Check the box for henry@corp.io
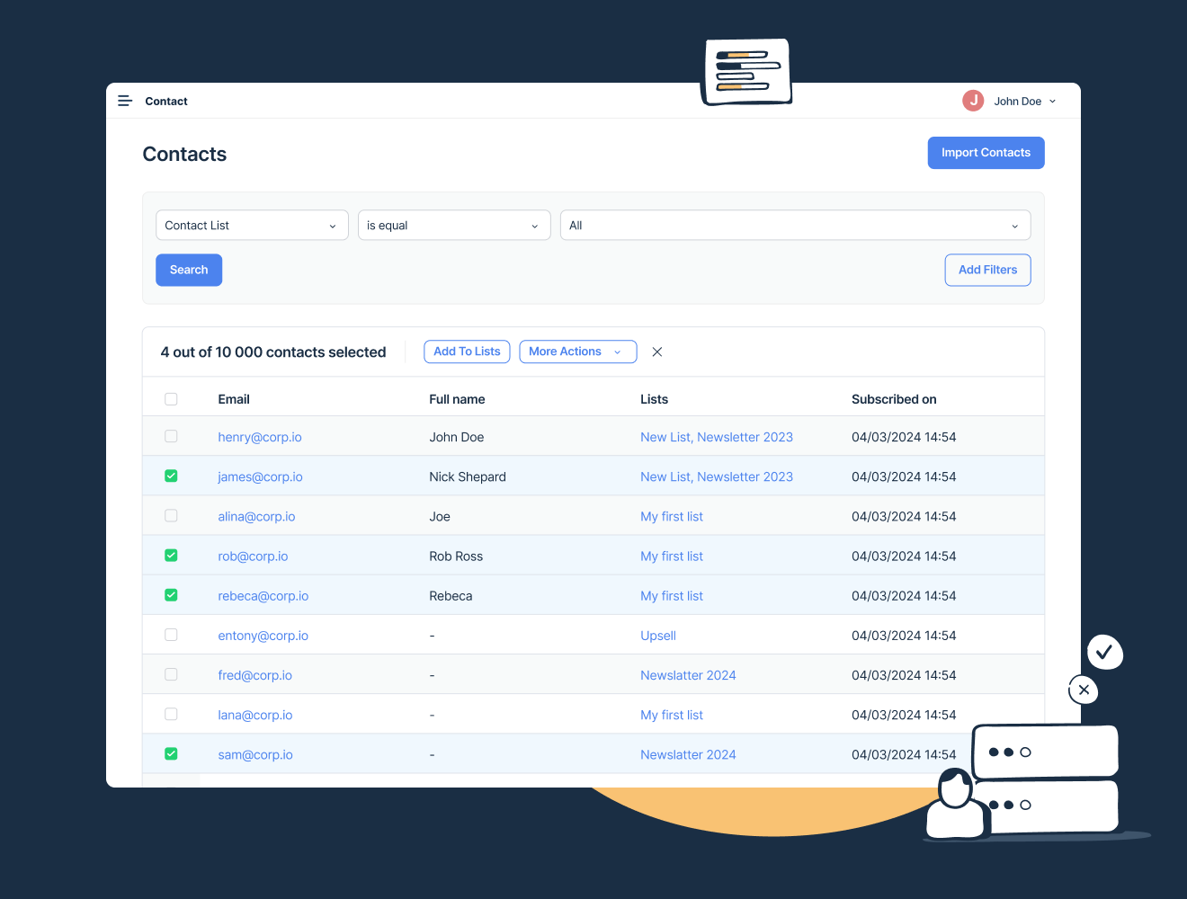 coord(171,437)
